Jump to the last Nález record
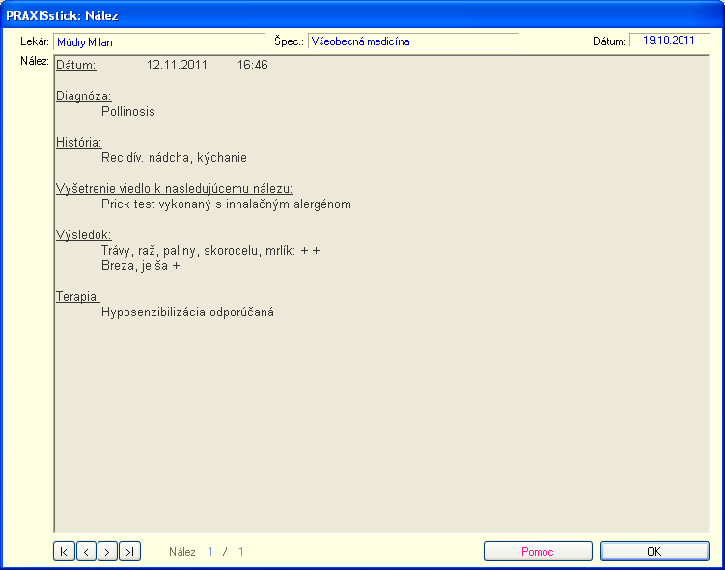Screen dimensions: 725x570 (x=130, y=551)
